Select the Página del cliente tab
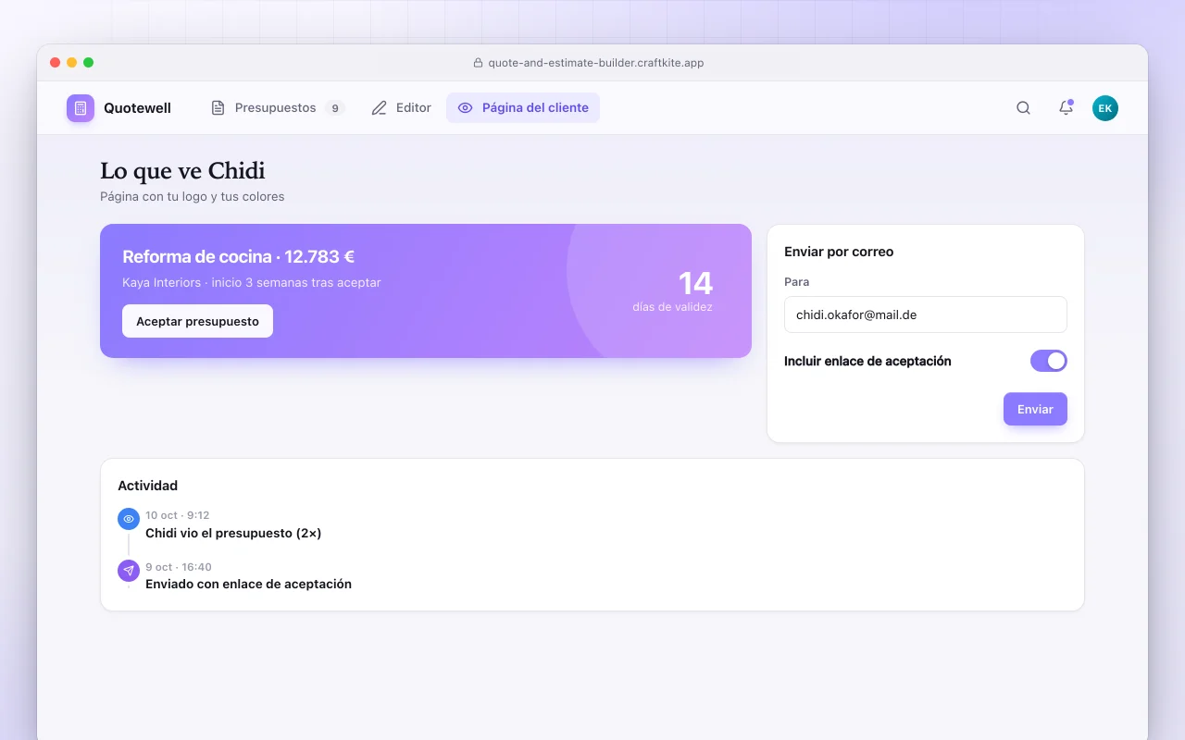Screen dimensions: 1185x740 (x=523, y=108)
